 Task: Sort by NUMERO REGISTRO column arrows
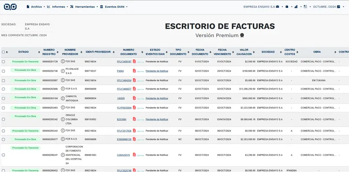(58, 52)
